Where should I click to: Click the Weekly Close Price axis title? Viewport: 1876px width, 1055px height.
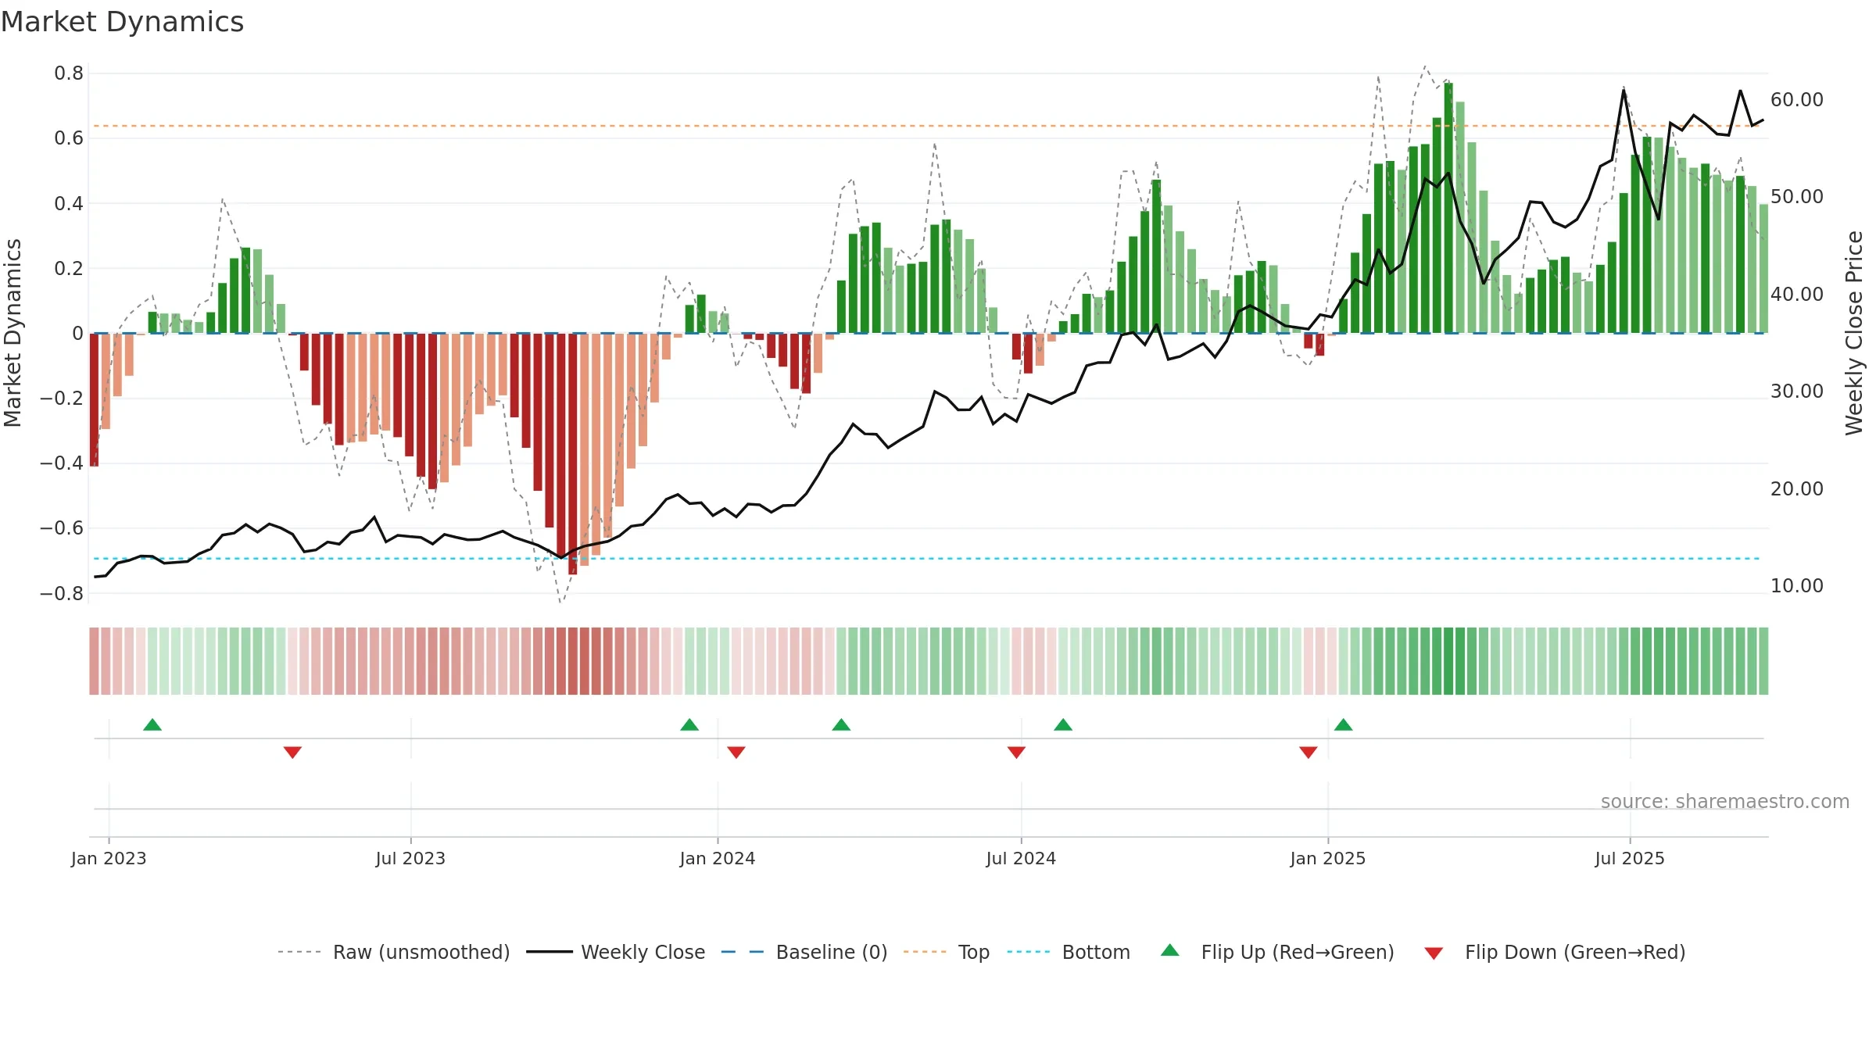point(1854,333)
